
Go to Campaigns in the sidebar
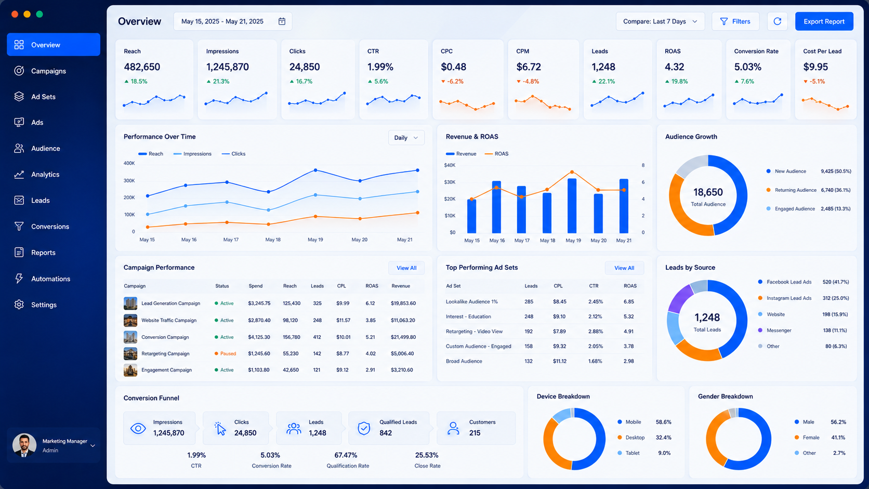(x=54, y=71)
